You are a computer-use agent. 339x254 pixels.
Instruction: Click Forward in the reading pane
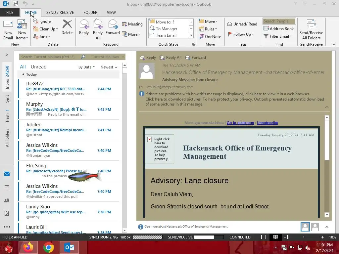click(x=196, y=58)
